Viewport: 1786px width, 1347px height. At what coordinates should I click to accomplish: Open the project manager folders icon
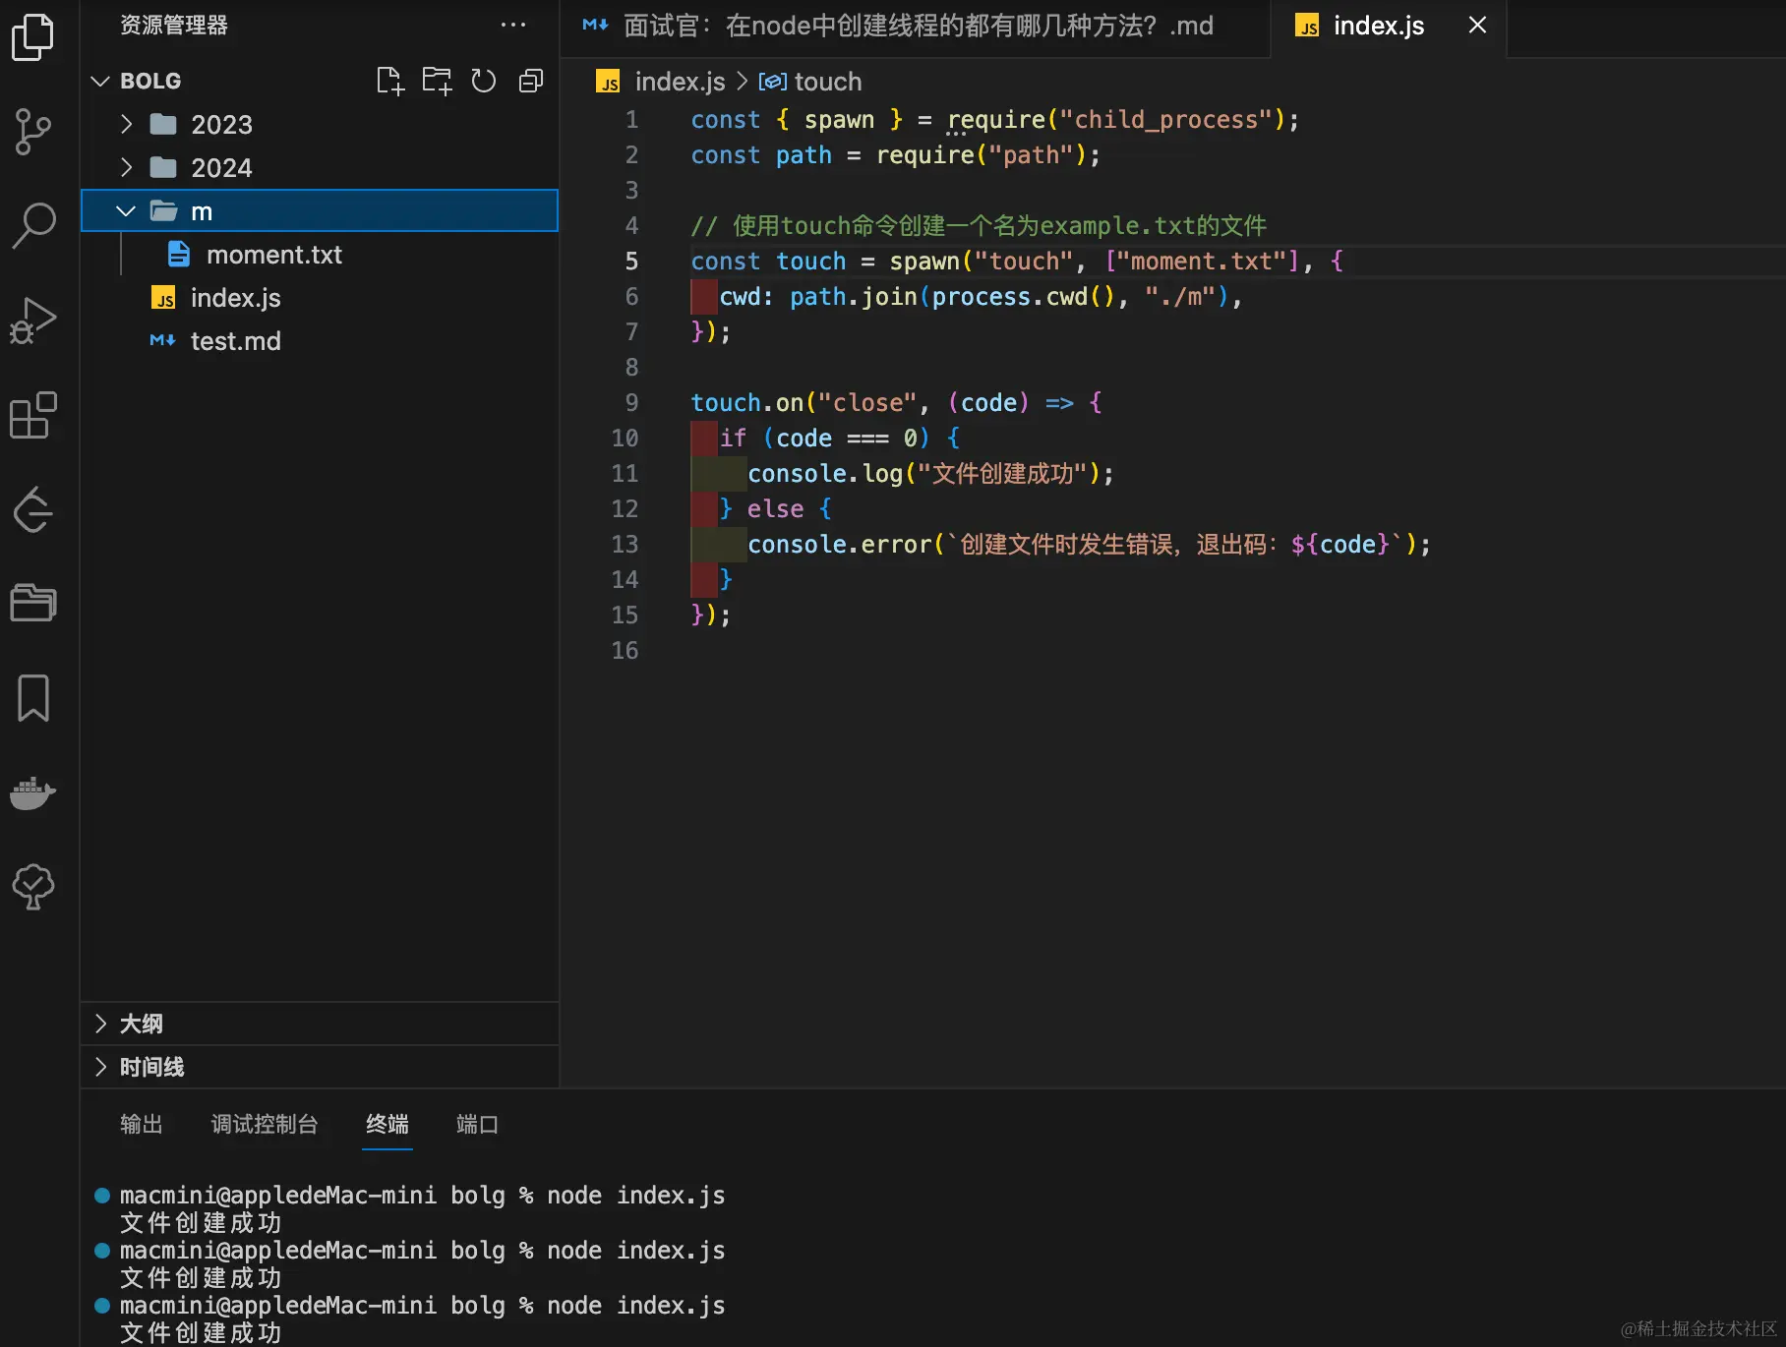tap(33, 603)
